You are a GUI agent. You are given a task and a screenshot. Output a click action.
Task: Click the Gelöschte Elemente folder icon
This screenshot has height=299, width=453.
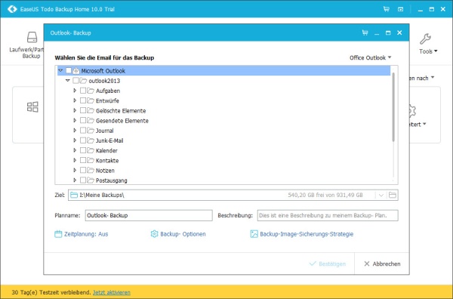coord(91,111)
